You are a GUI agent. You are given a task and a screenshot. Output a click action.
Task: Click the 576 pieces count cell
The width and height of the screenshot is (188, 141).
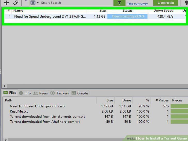(x=166, y=106)
